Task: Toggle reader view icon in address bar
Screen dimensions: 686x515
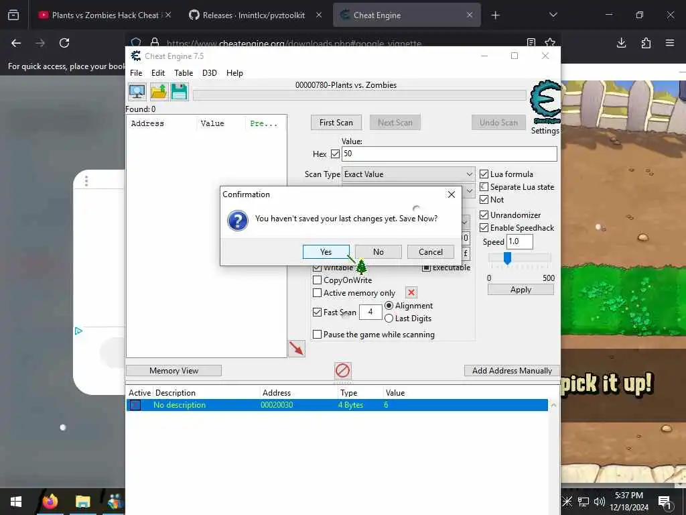Action: tap(531, 42)
